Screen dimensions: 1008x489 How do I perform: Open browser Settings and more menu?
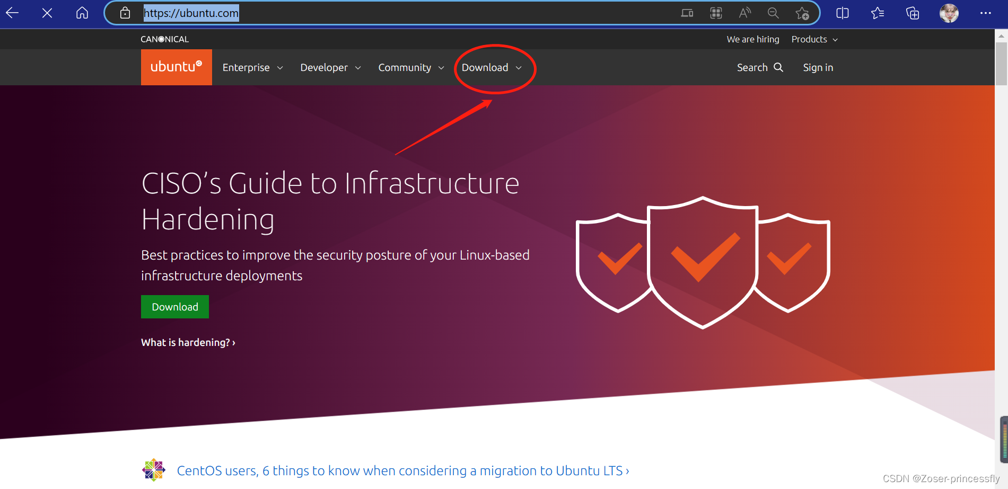point(986,13)
